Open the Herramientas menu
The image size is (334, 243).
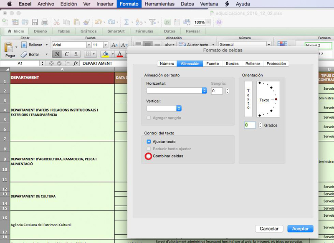coord(159,4)
